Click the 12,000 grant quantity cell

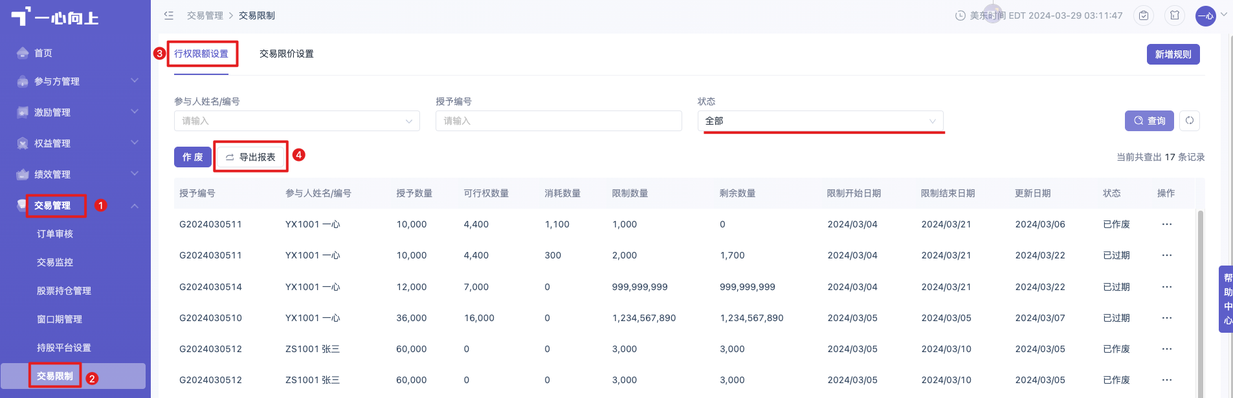click(x=412, y=287)
